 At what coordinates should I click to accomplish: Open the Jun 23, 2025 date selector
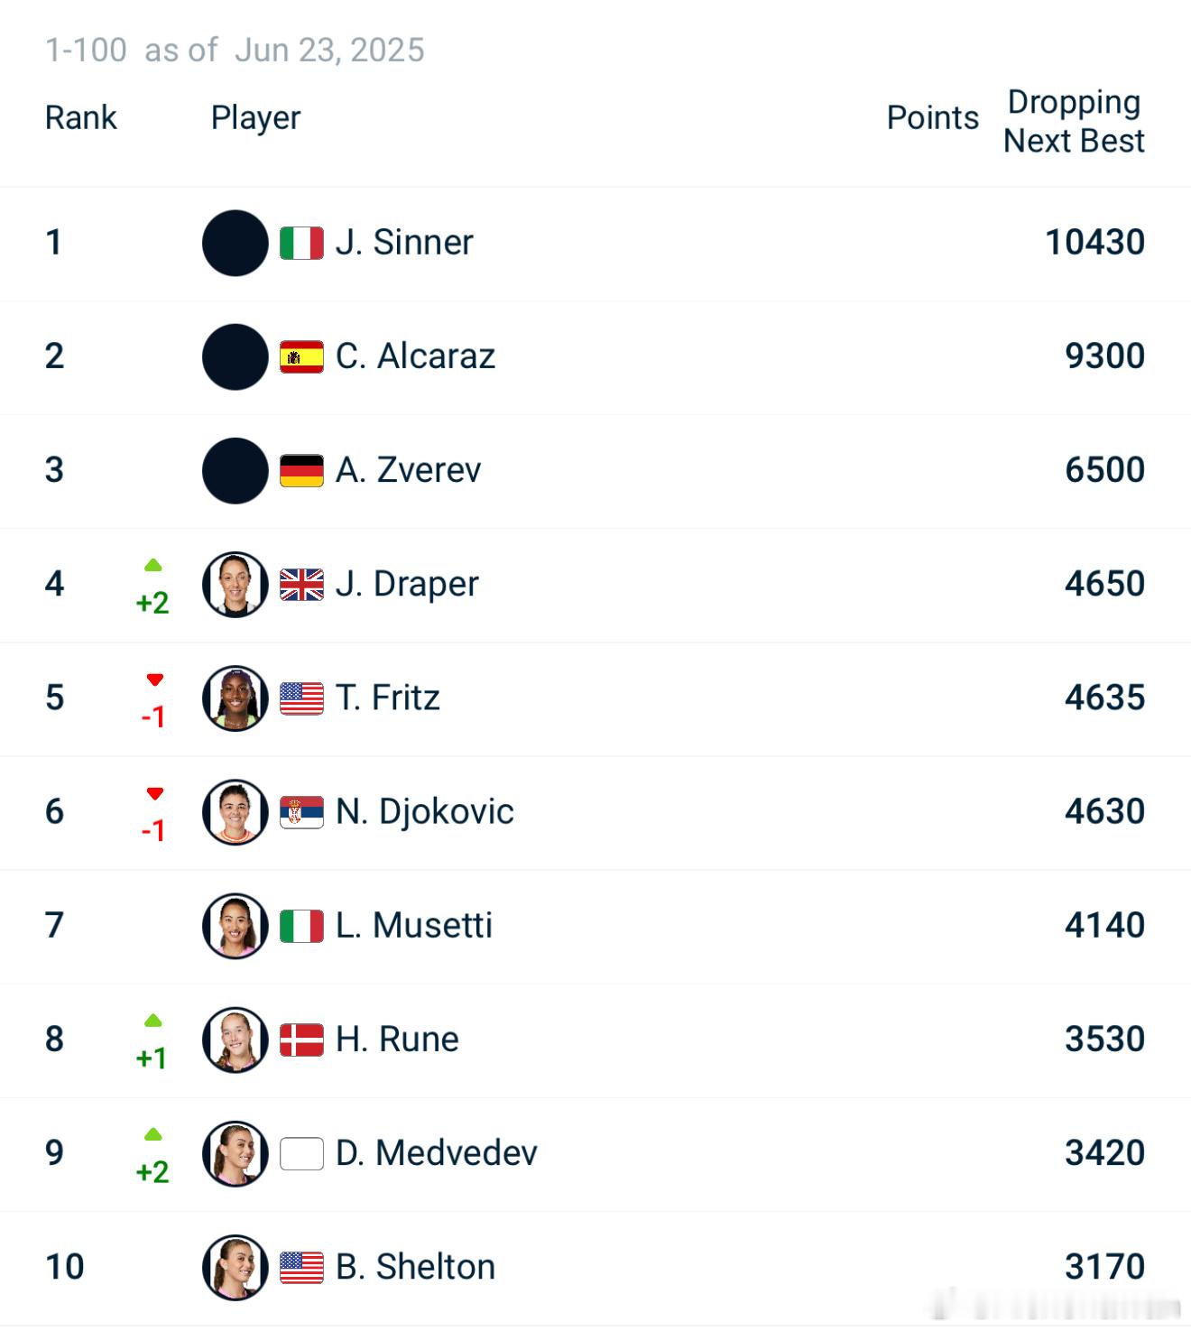[x=329, y=50]
